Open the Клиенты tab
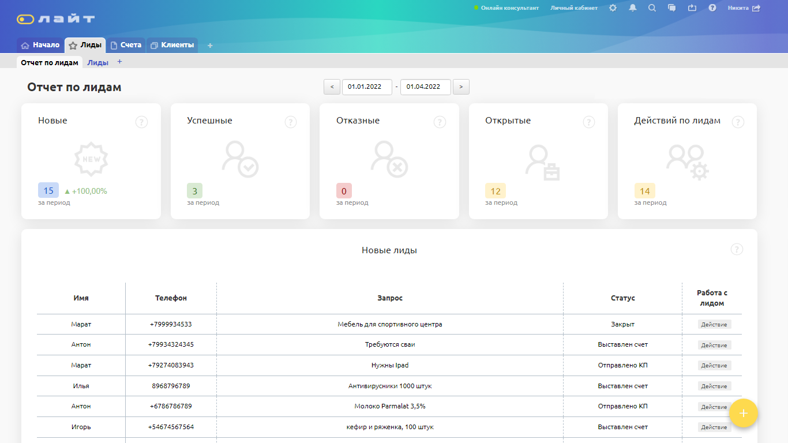Viewport: 788px width, 443px height. pos(172,45)
